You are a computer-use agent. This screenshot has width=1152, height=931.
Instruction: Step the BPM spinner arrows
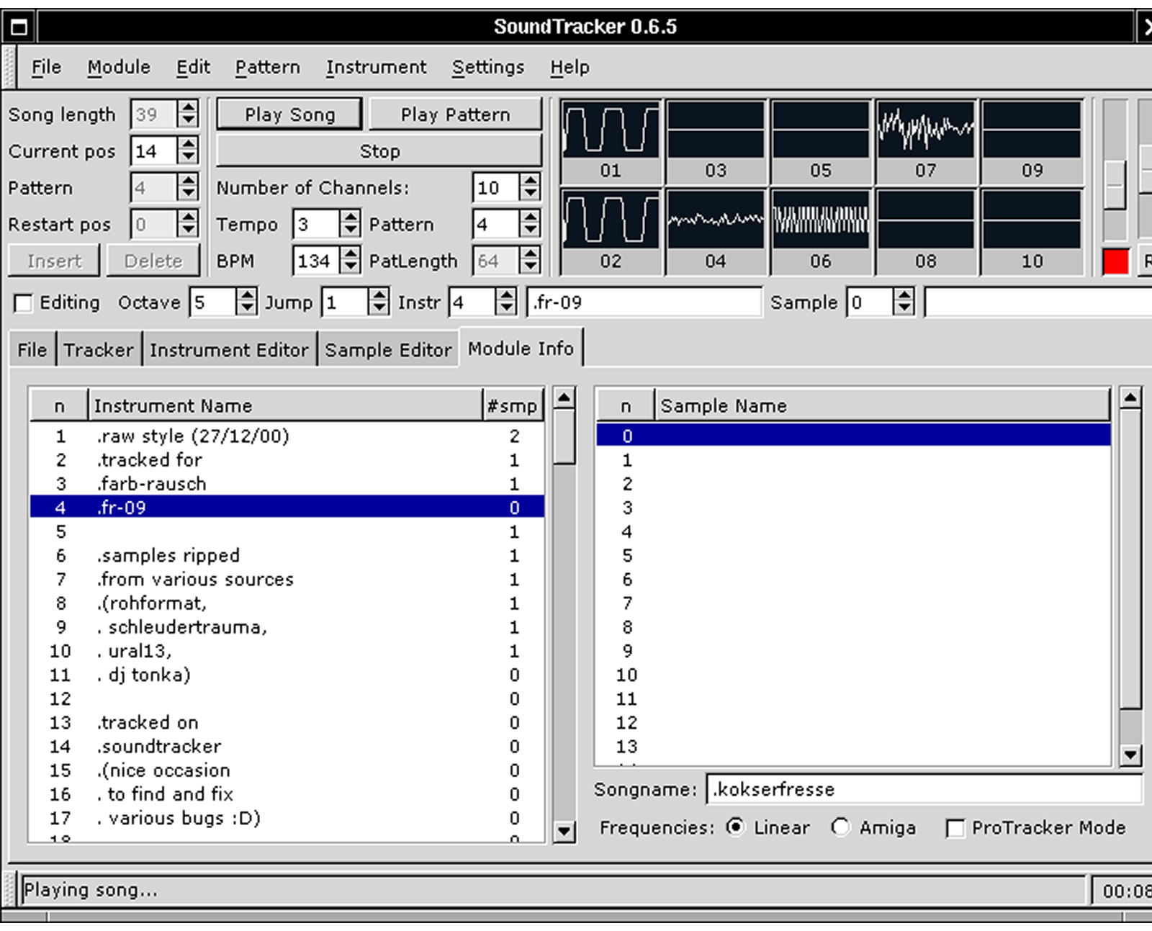point(351,261)
